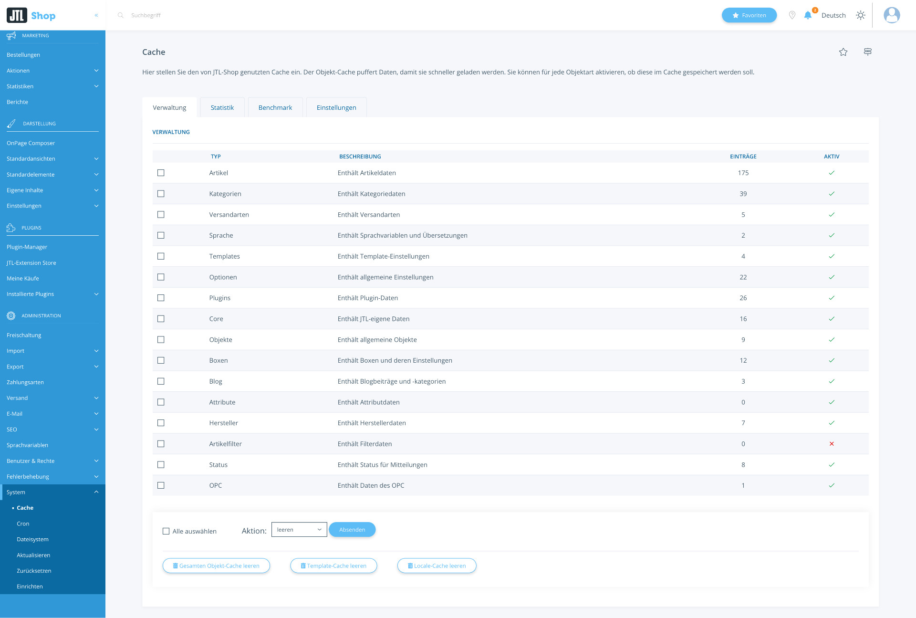Open the Aktion dropdown showing leeren

pos(299,530)
